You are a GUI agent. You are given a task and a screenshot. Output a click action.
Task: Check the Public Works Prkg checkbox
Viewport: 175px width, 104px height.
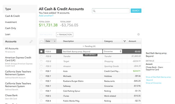pos(41,101)
